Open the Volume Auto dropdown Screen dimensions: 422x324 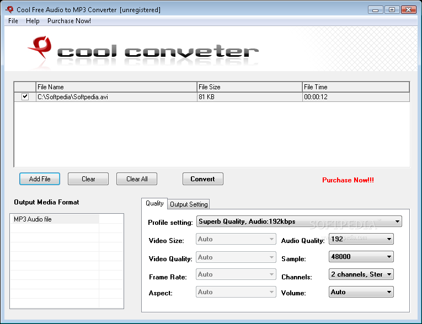click(x=361, y=292)
